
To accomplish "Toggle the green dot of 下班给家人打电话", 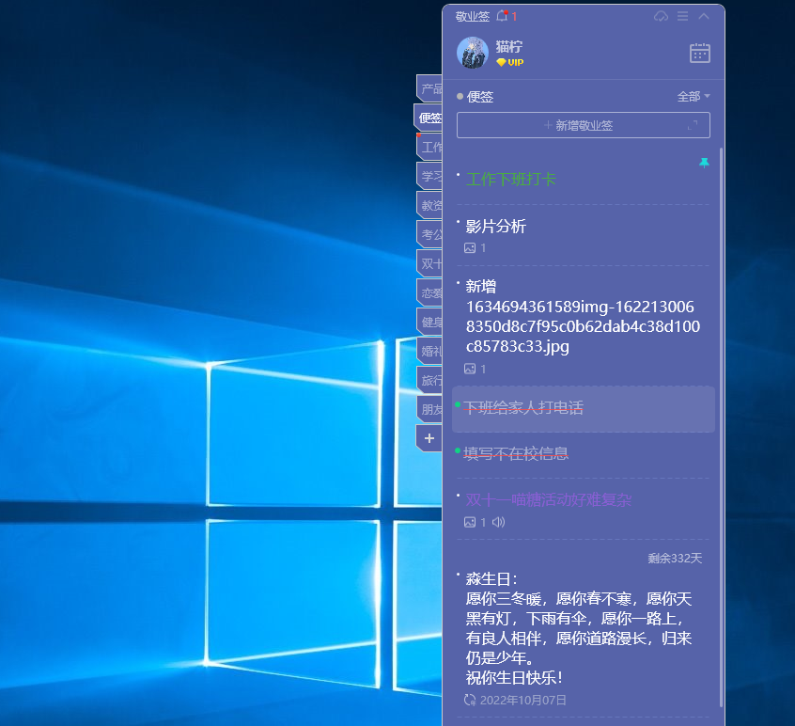I will (x=458, y=404).
